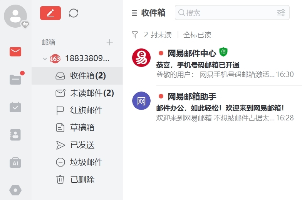This screenshot has width=302, height=200.
Task: Click sender name 网易邮件中心
Action: coord(192,53)
